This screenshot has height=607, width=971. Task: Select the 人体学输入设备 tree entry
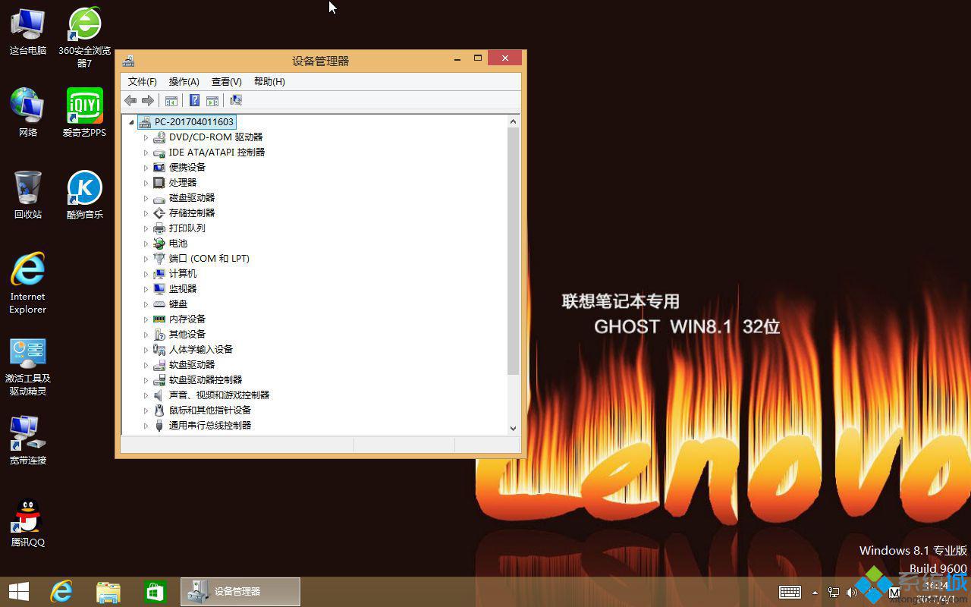click(x=201, y=349)
